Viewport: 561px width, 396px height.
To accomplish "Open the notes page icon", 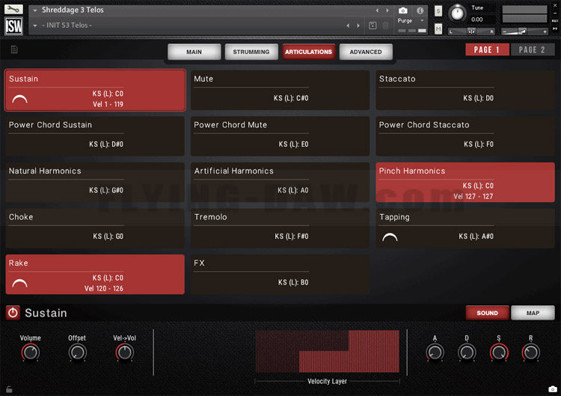I will pyautogui.click(x=14, y=49).
